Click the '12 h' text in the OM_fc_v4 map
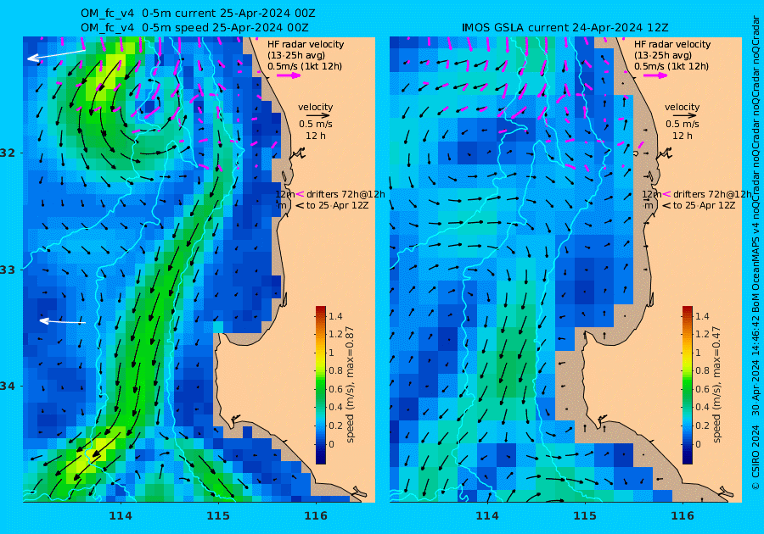The image size is (764, 534). [316, 136]
